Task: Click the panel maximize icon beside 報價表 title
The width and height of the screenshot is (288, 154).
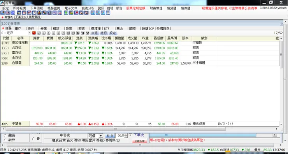Action: pos(281,24)
